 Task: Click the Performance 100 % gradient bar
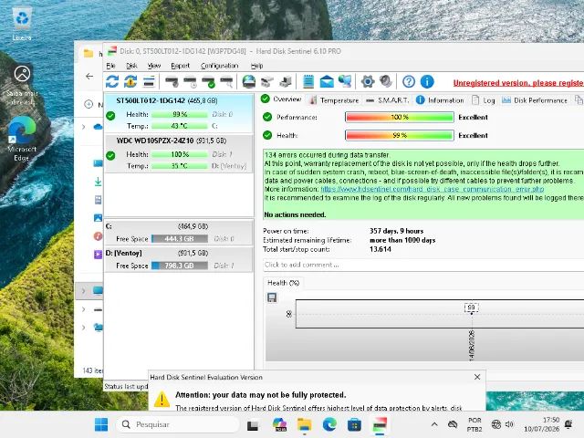click(x=400, y=118)
